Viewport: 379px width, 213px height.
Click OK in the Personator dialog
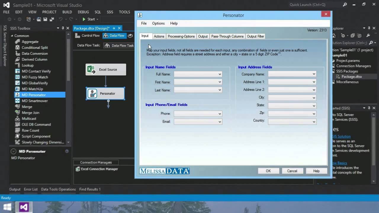[x=268, y=171]
